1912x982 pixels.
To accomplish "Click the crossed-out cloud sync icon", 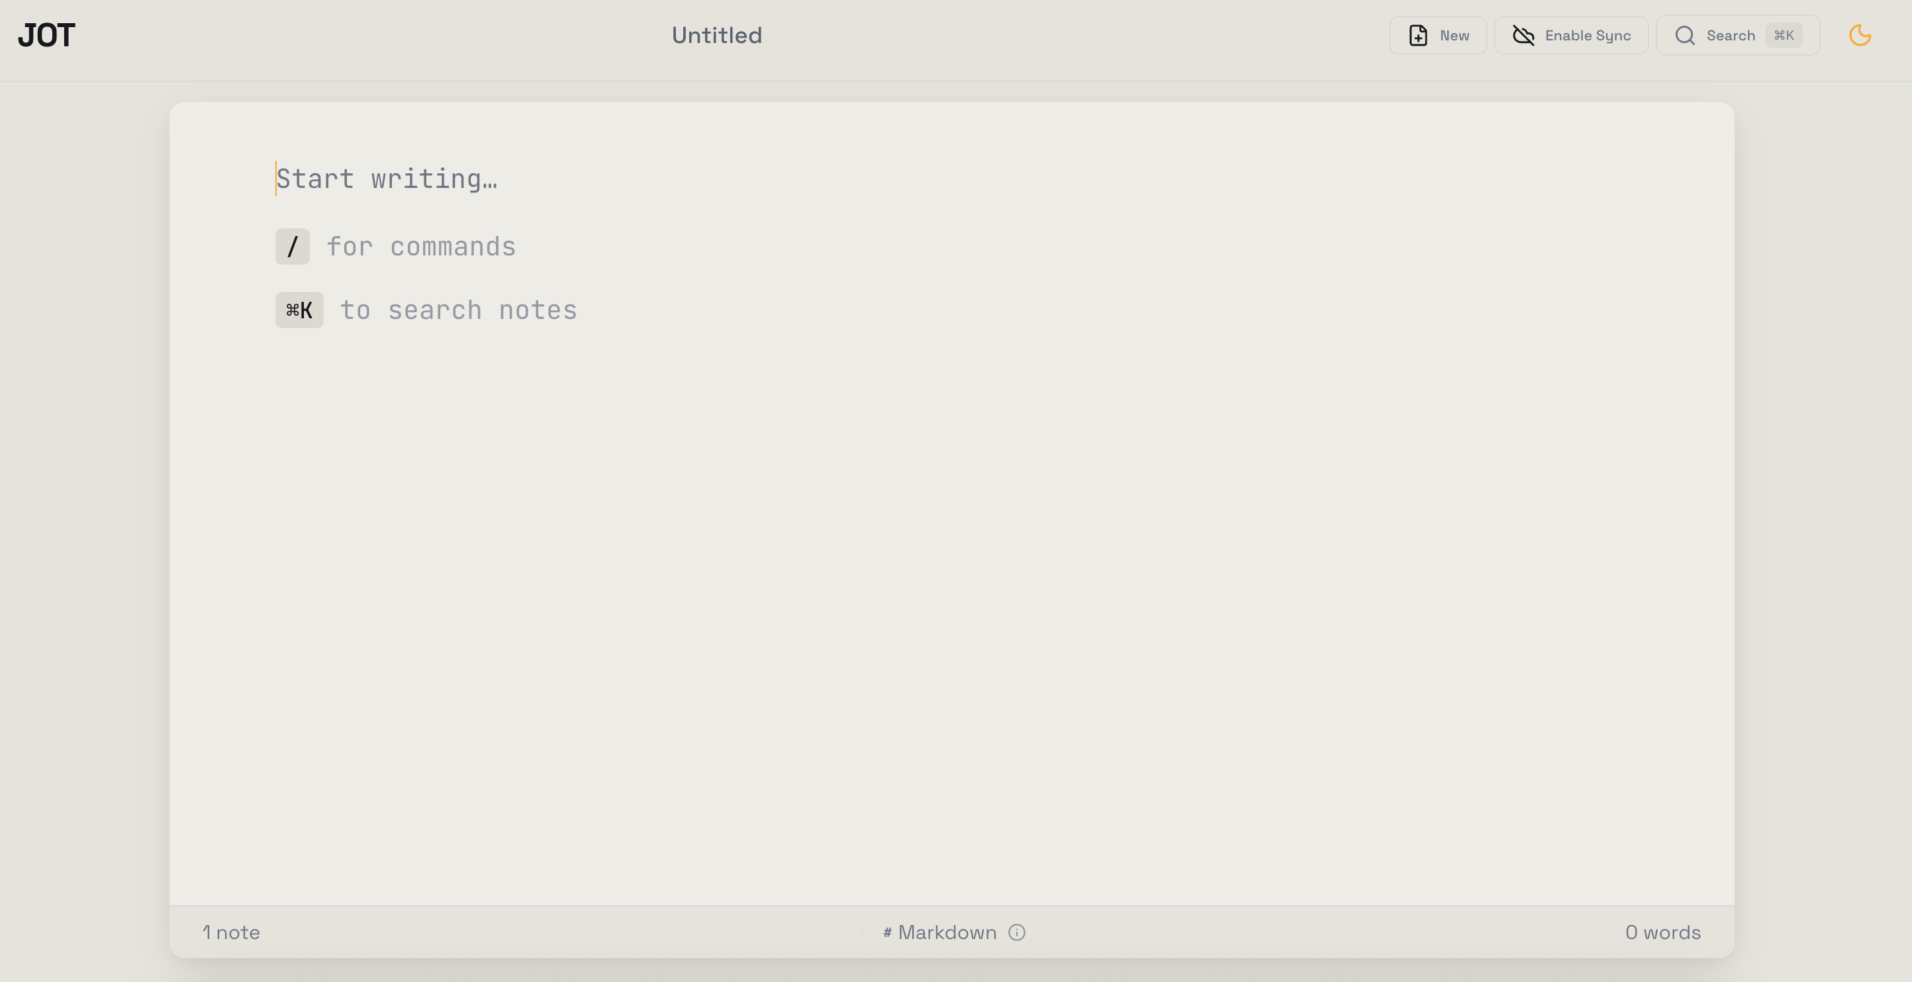I will tap(1523, 36).
